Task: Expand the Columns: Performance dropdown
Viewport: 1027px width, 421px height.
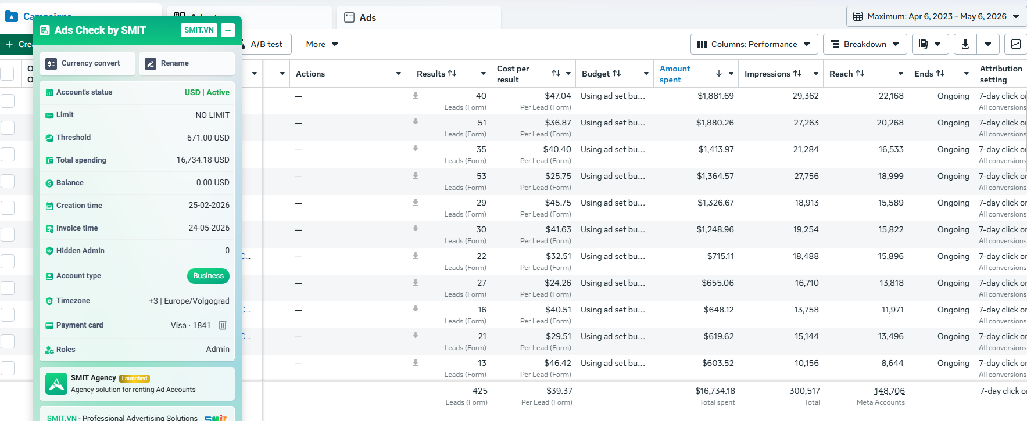Action: click(754, 44)
